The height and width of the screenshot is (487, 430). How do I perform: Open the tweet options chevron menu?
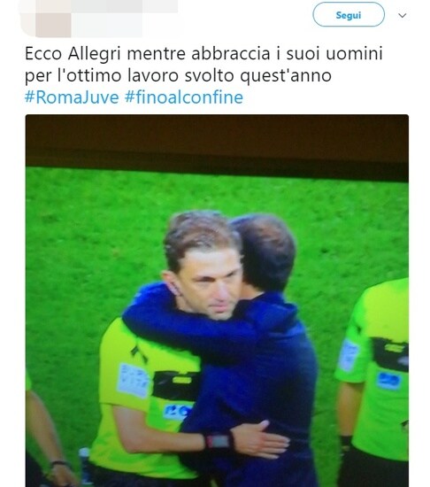[x=403, y=15]
